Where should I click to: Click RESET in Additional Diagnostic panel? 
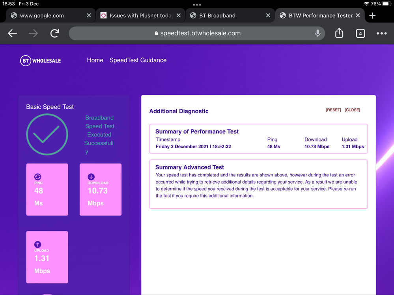pyautogui.click(x=333, y=110)
